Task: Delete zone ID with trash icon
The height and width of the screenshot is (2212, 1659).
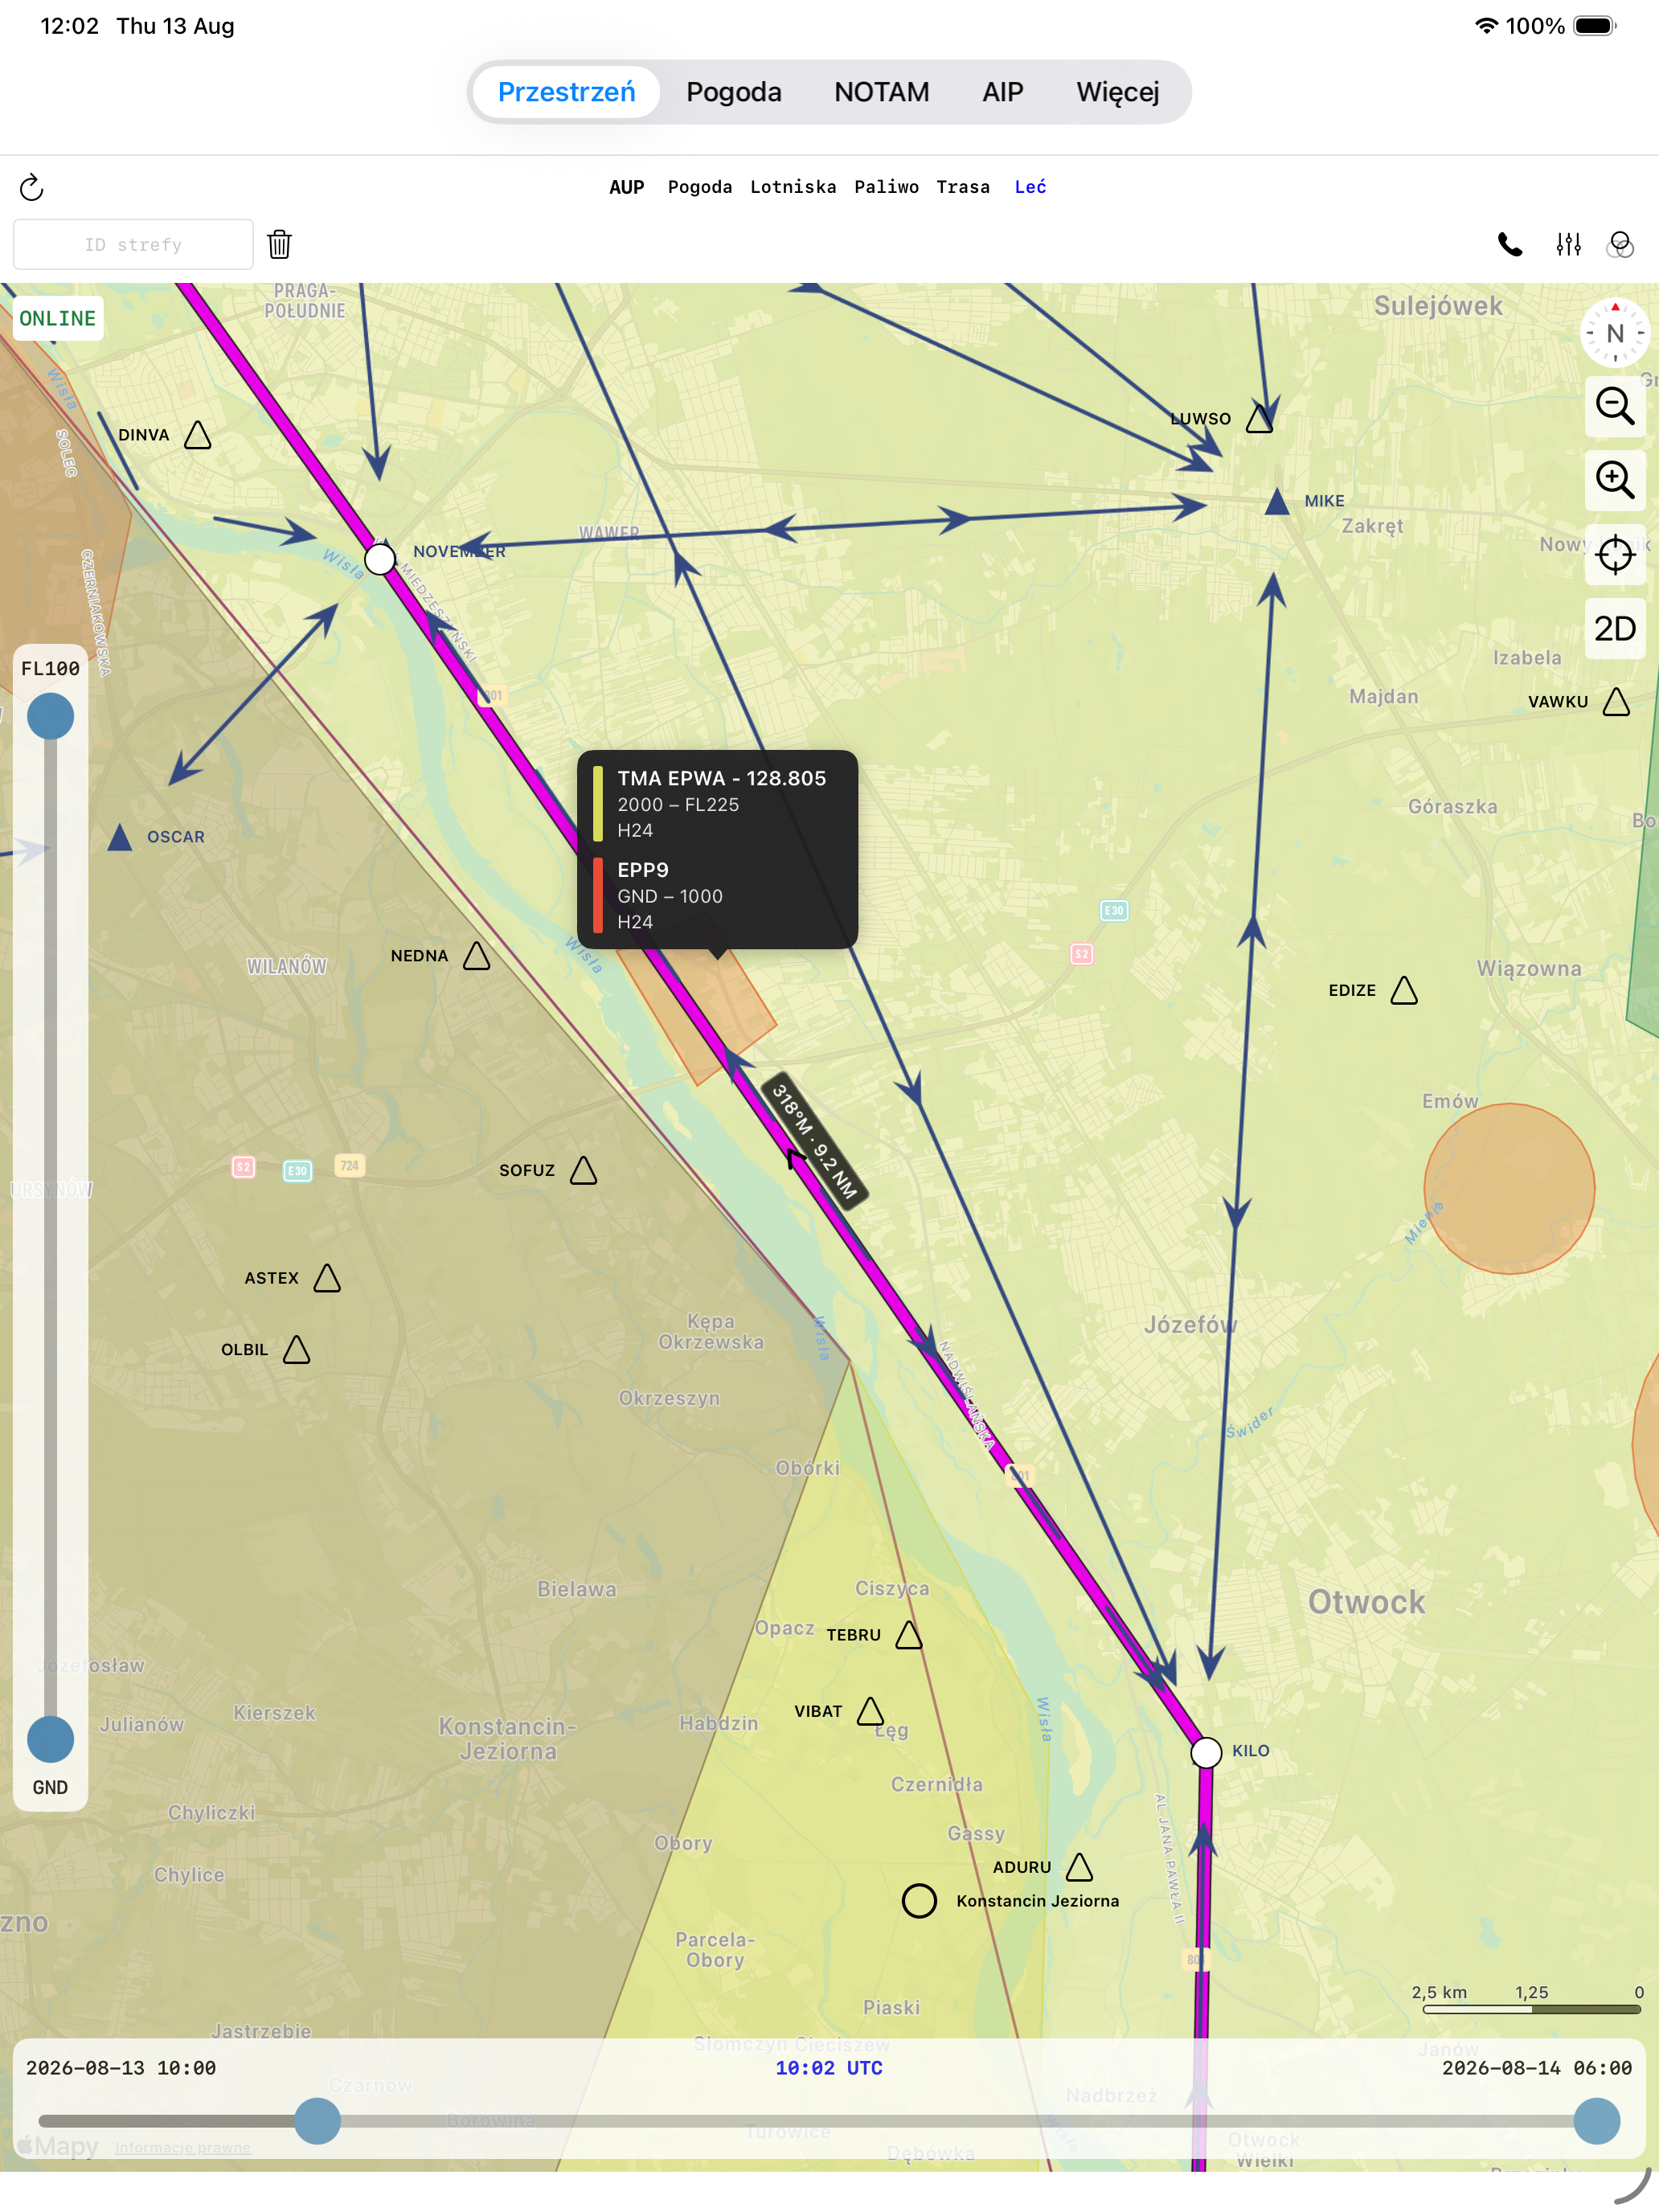Action: pos(280,244)
